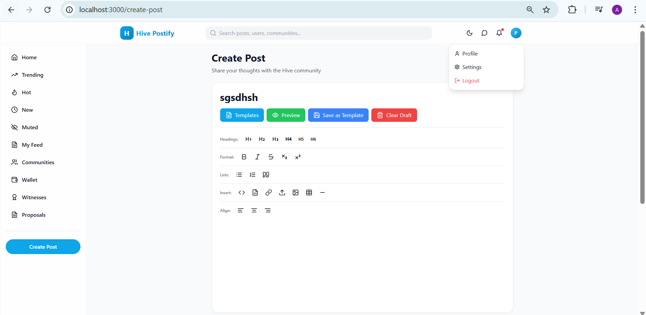Align text left
This screenshot has height=315, width=646.
tap(241, 210)
